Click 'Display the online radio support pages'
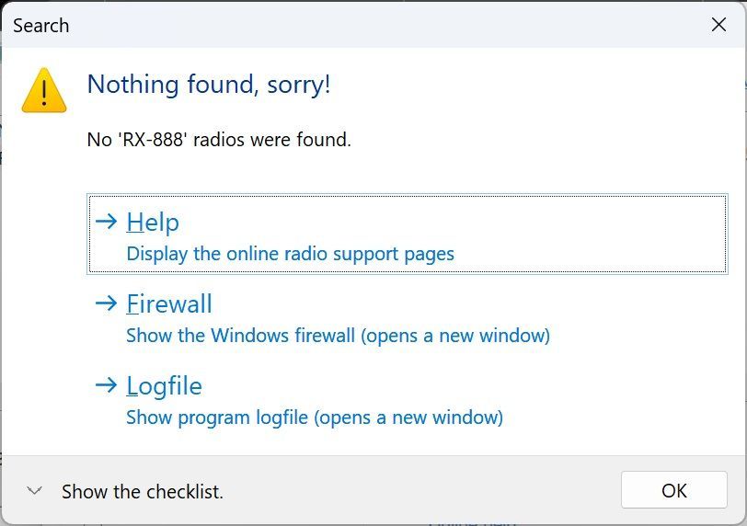The width and height of the screenshot is (747, 526). pyautogui.click(x=290, y=254)
